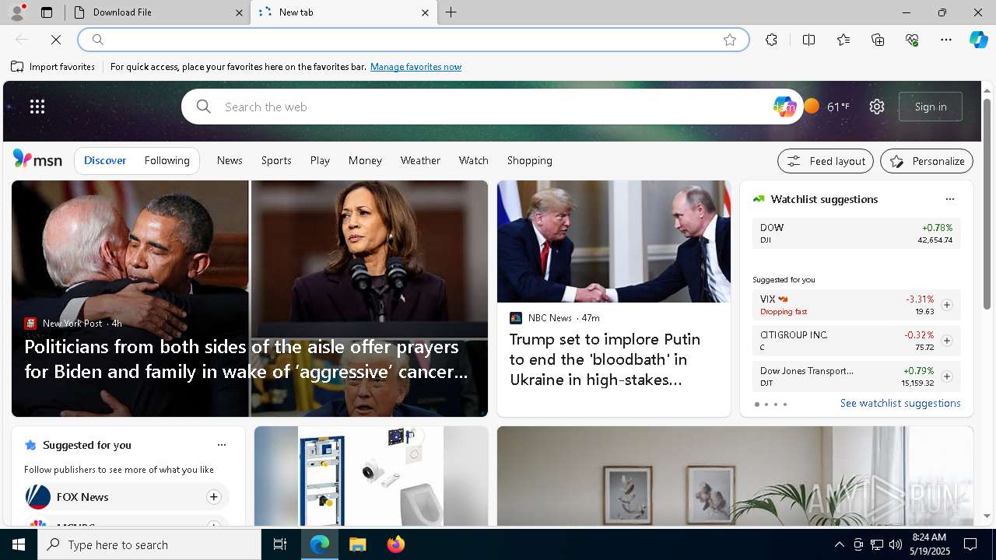Launch Firefox from the taskbar

pyautogui.click(x=396, y=544)
